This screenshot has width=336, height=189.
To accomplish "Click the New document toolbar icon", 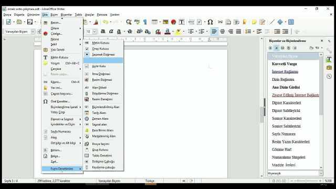I will (x=8, y=22).
